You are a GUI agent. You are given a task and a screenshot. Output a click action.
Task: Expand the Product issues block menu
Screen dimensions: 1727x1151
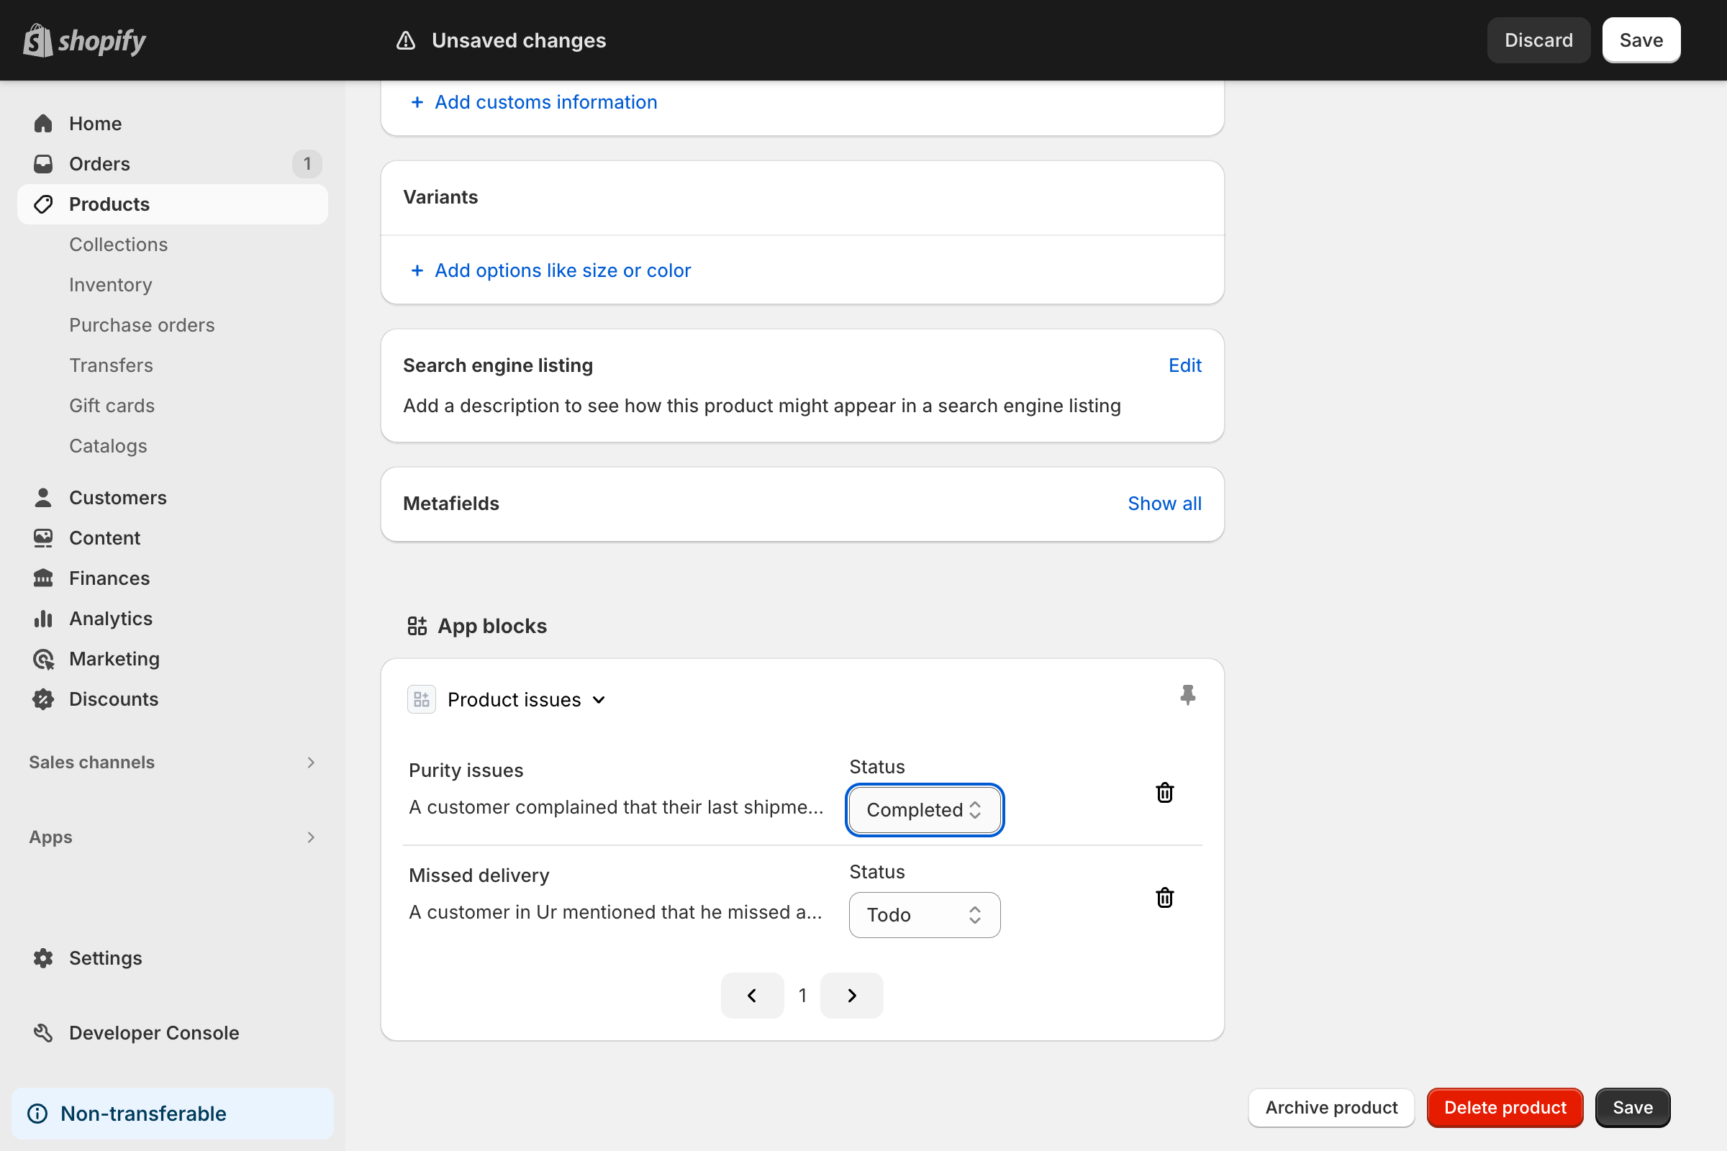599,699
